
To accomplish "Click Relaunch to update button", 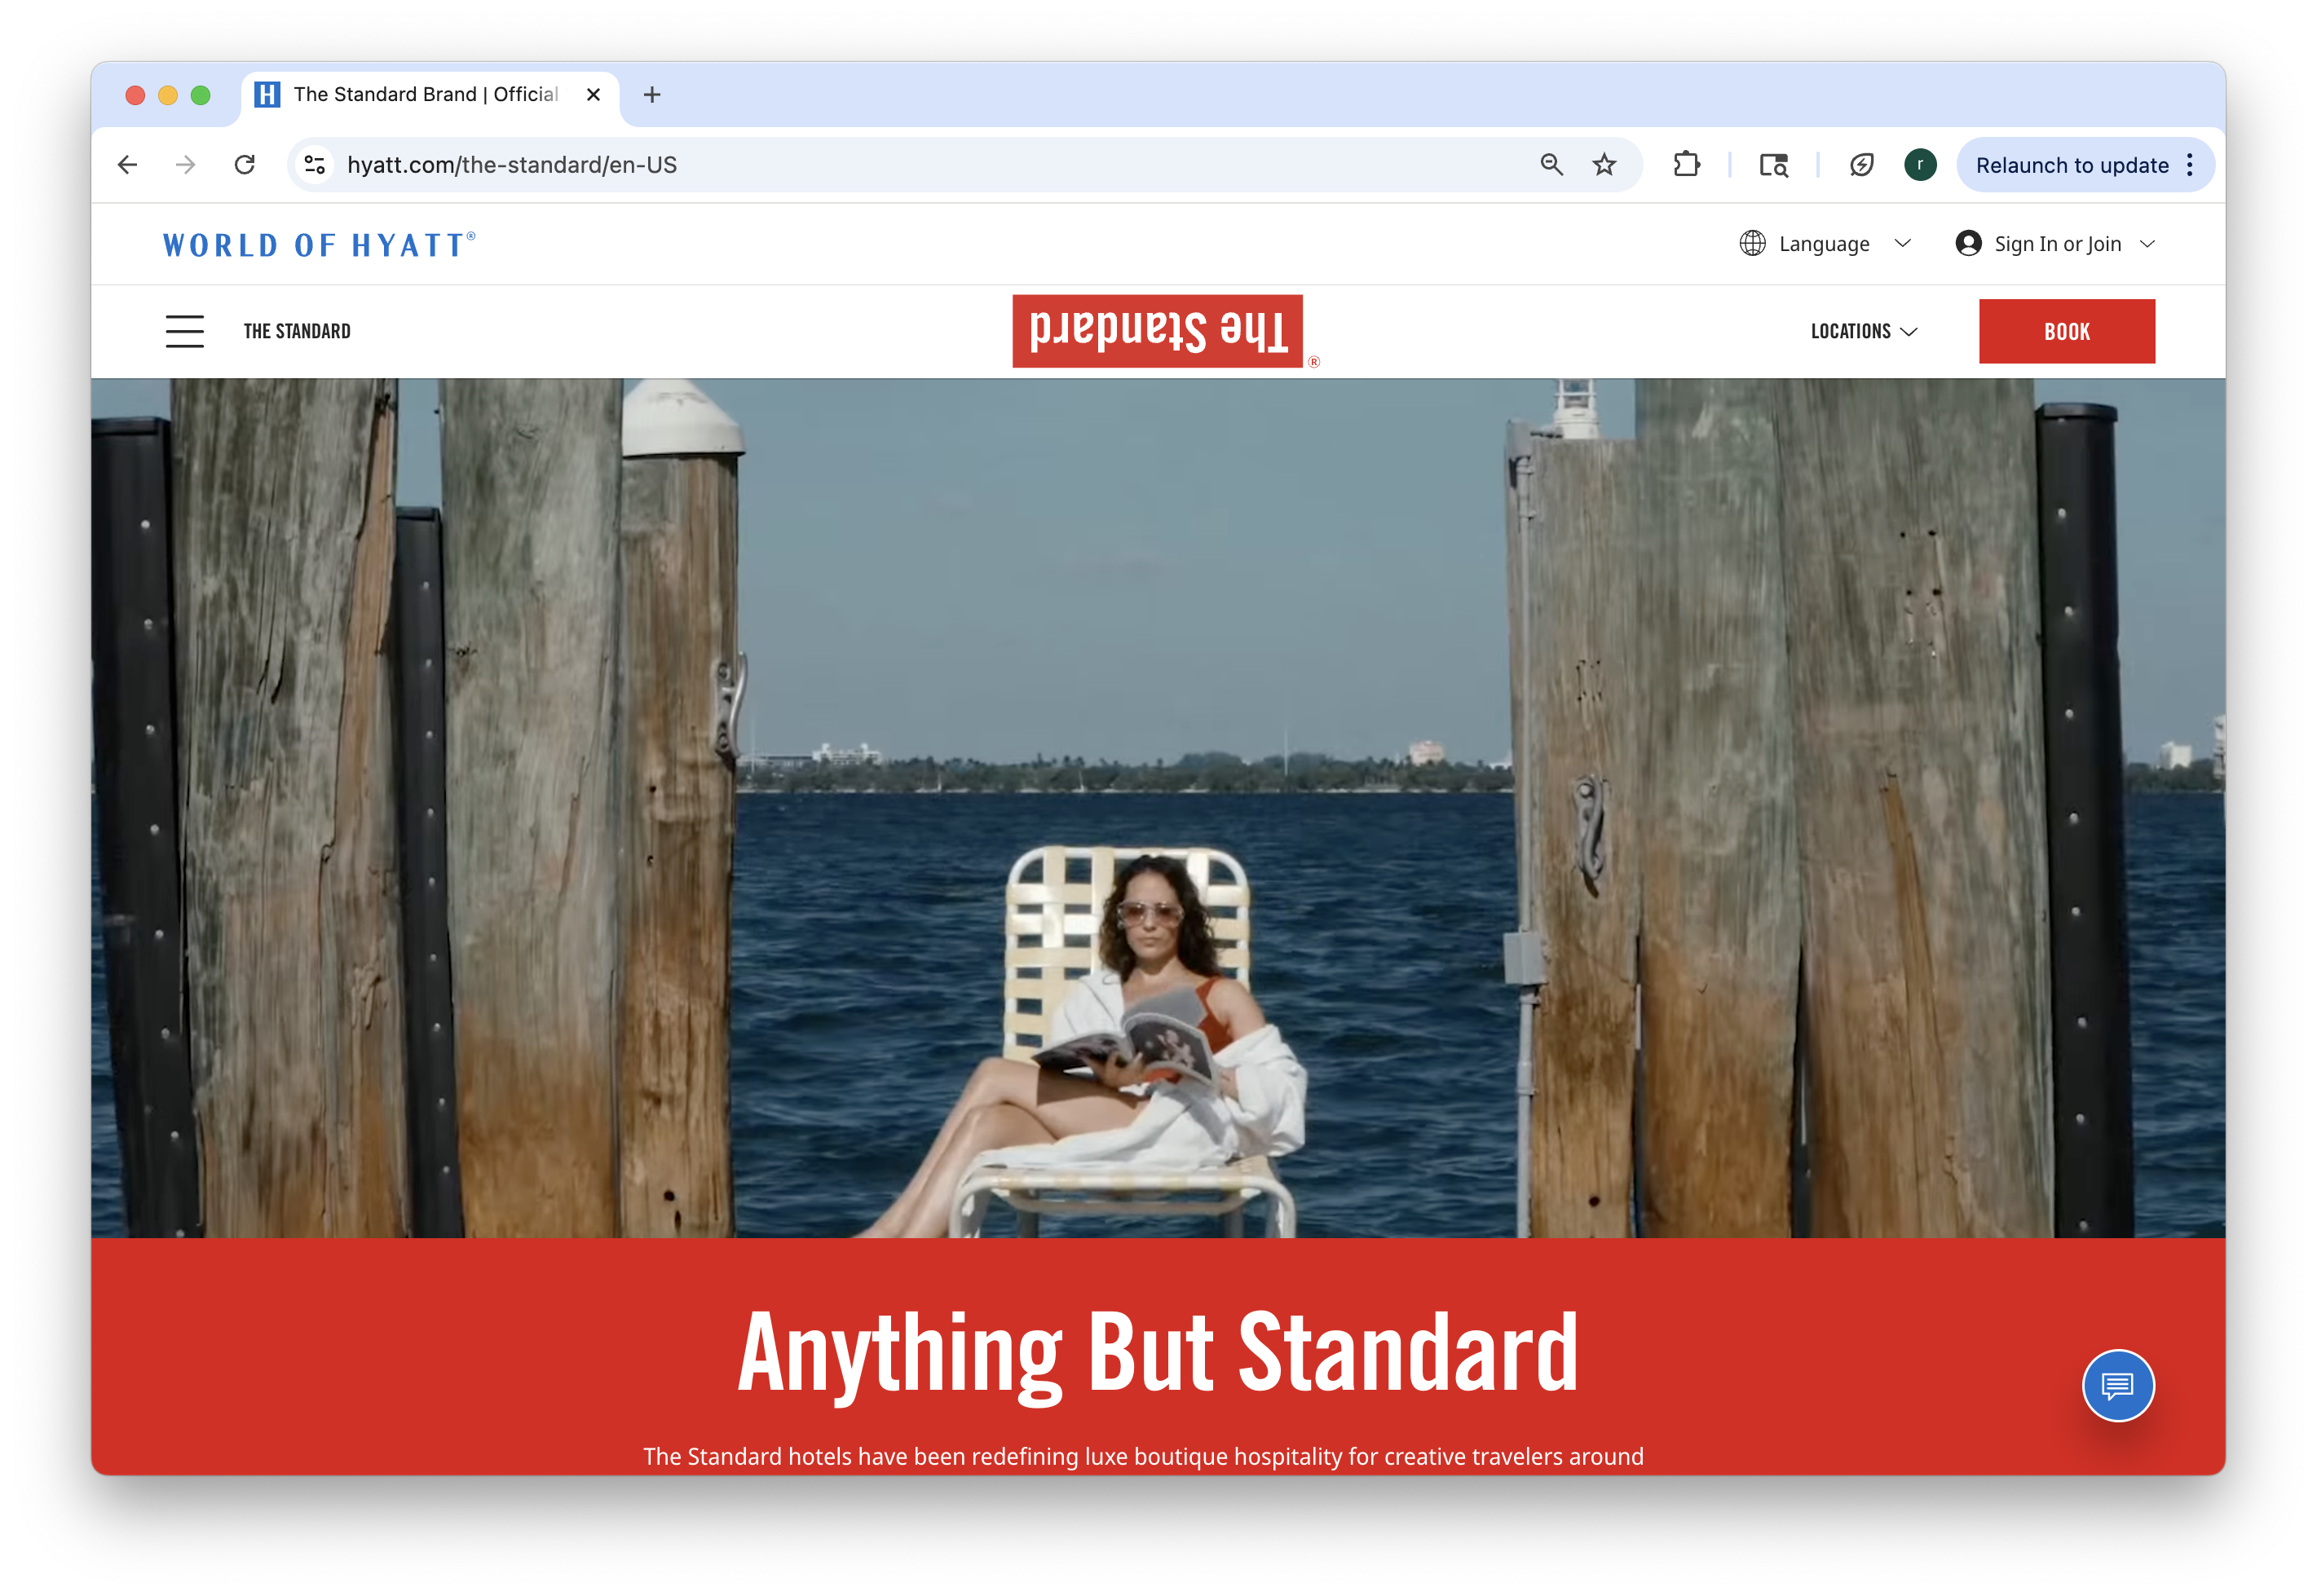I will coord(2071,165).
